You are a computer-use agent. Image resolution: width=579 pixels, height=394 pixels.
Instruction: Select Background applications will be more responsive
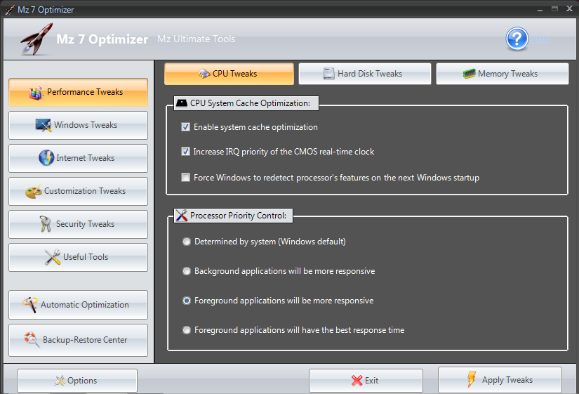pos(187,271)
